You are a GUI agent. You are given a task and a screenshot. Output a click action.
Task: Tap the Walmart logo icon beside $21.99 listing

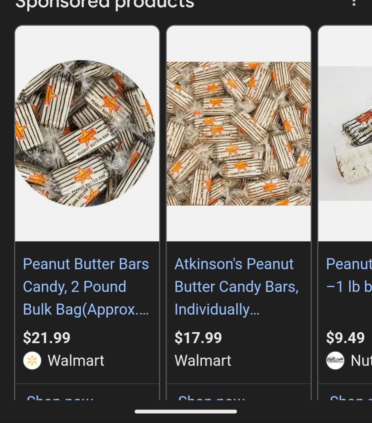click(x=32, y=361)
